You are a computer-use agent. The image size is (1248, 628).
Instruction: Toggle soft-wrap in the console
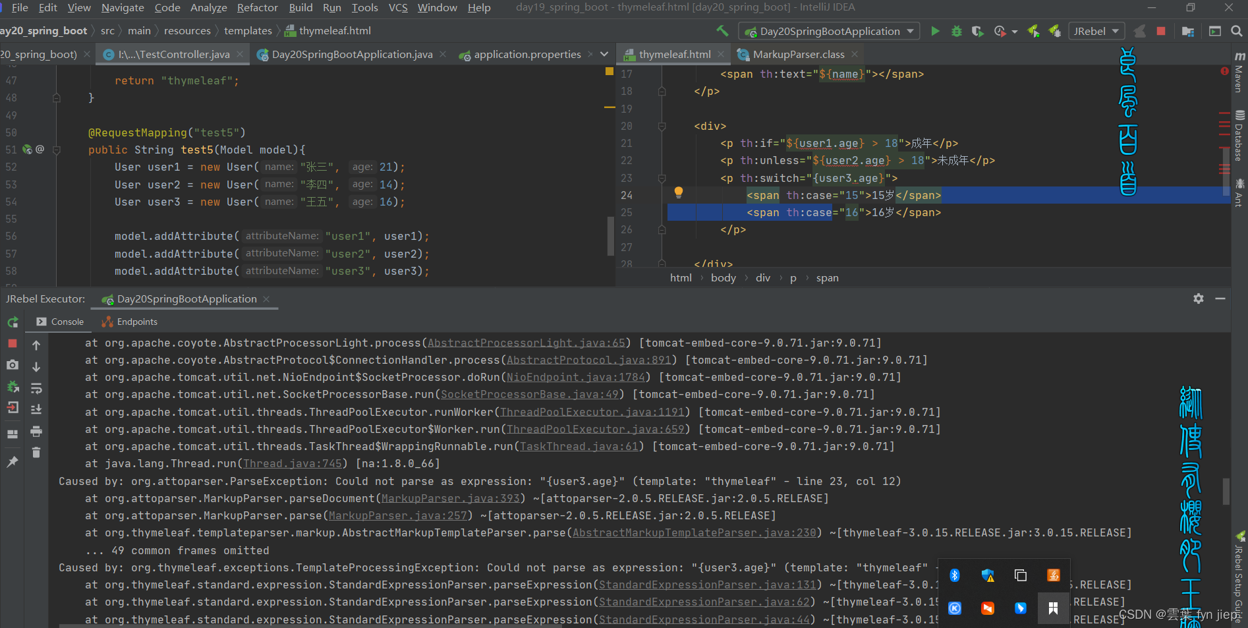36,388
